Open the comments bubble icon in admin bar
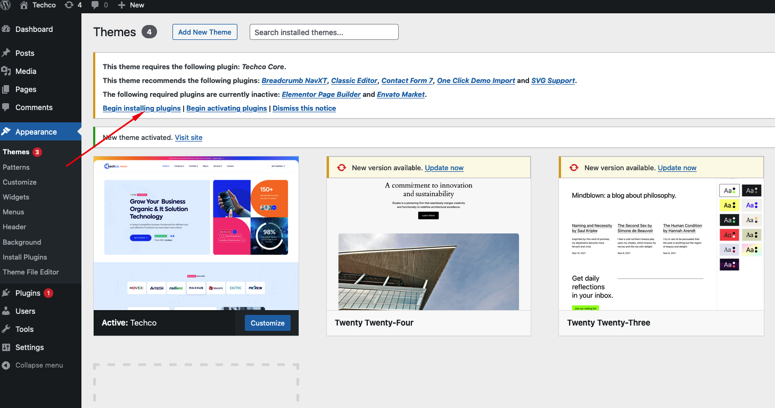 (x=95, y=5)
